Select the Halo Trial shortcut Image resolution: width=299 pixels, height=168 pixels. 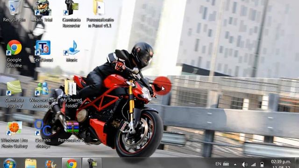point(43,11)
